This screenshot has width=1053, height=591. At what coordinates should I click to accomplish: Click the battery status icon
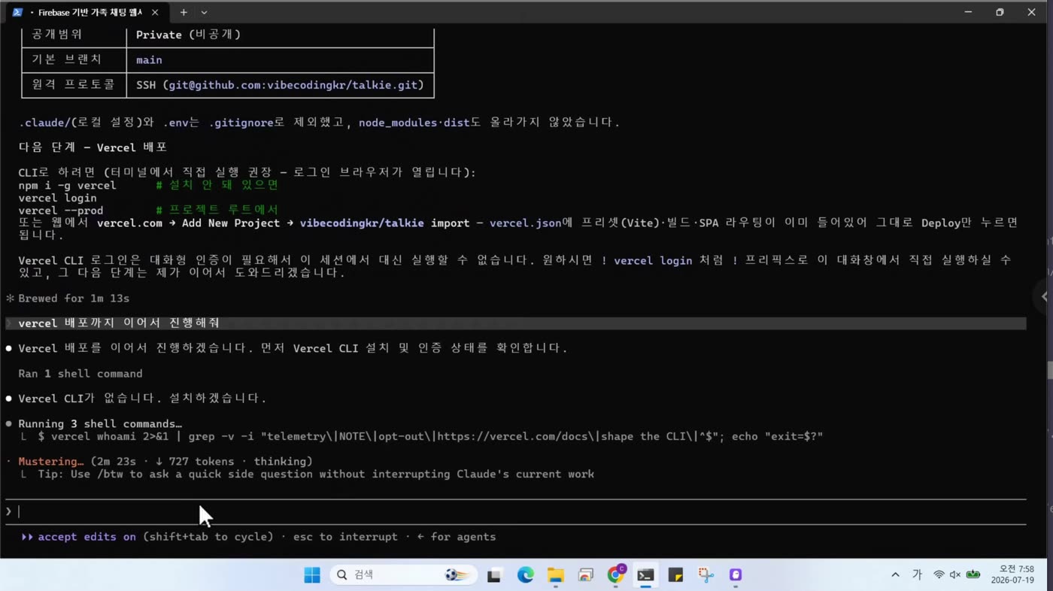(x=973, y=575)
